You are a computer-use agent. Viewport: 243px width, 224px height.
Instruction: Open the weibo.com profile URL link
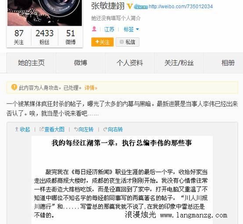(x=181, y=7)
